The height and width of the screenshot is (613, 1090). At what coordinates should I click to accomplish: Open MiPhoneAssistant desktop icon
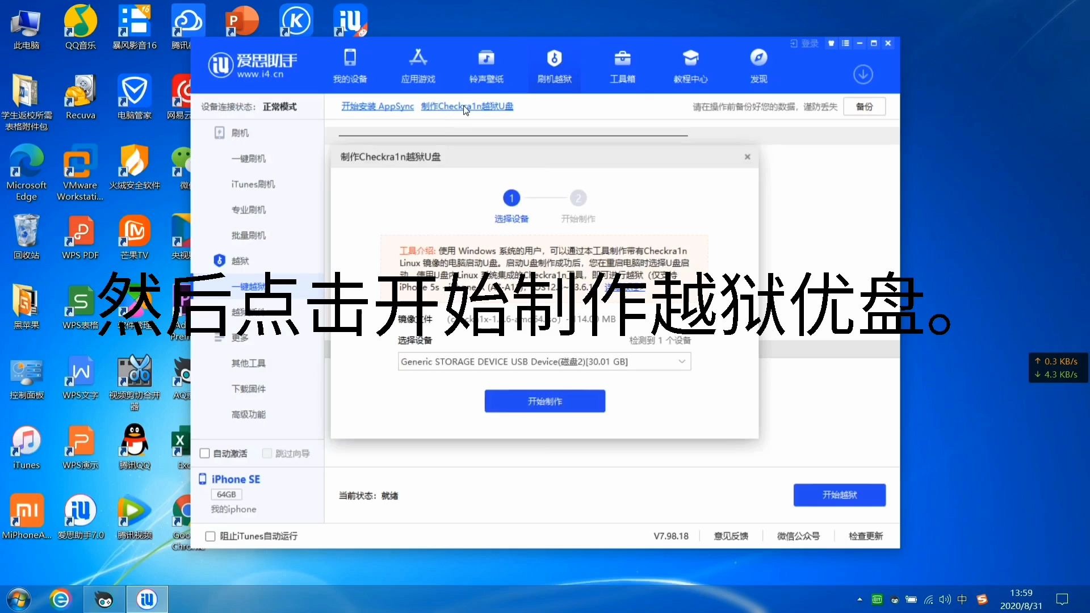pyautogui.click(x=26, y=517)
